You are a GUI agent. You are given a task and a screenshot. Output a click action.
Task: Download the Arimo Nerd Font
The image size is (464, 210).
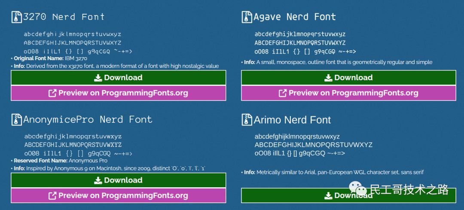pyautogui.click(x=348, y=195)
